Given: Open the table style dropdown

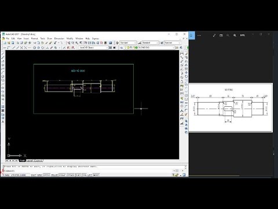Looking at the screenshot, I should (x=173, y=43).
